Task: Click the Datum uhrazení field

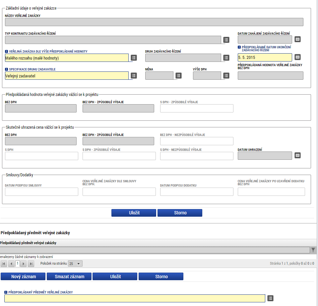Action: tap(265, 155)
